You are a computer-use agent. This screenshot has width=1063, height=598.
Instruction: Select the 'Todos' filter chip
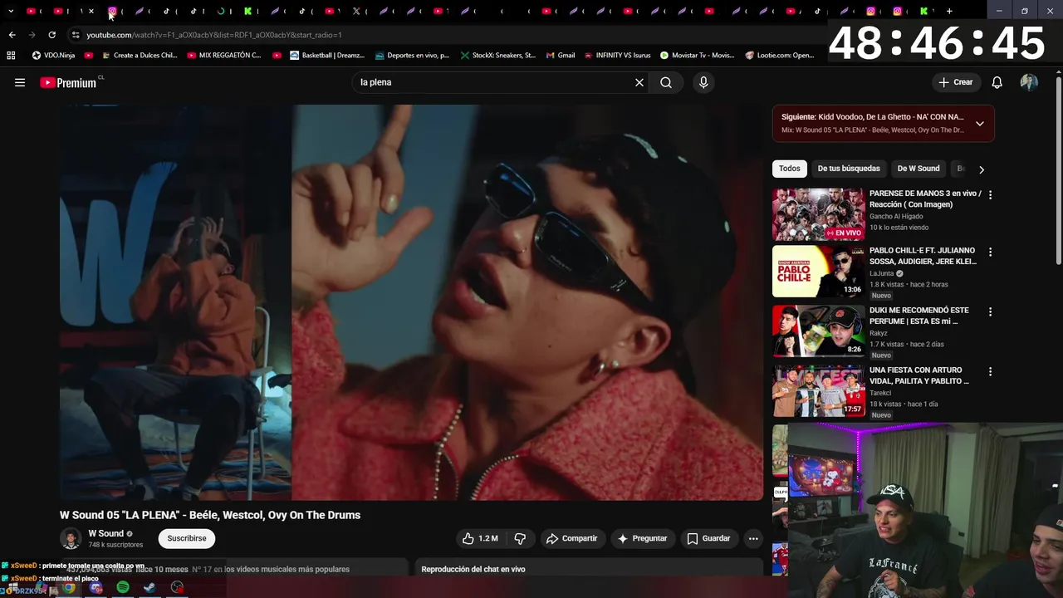790,169
